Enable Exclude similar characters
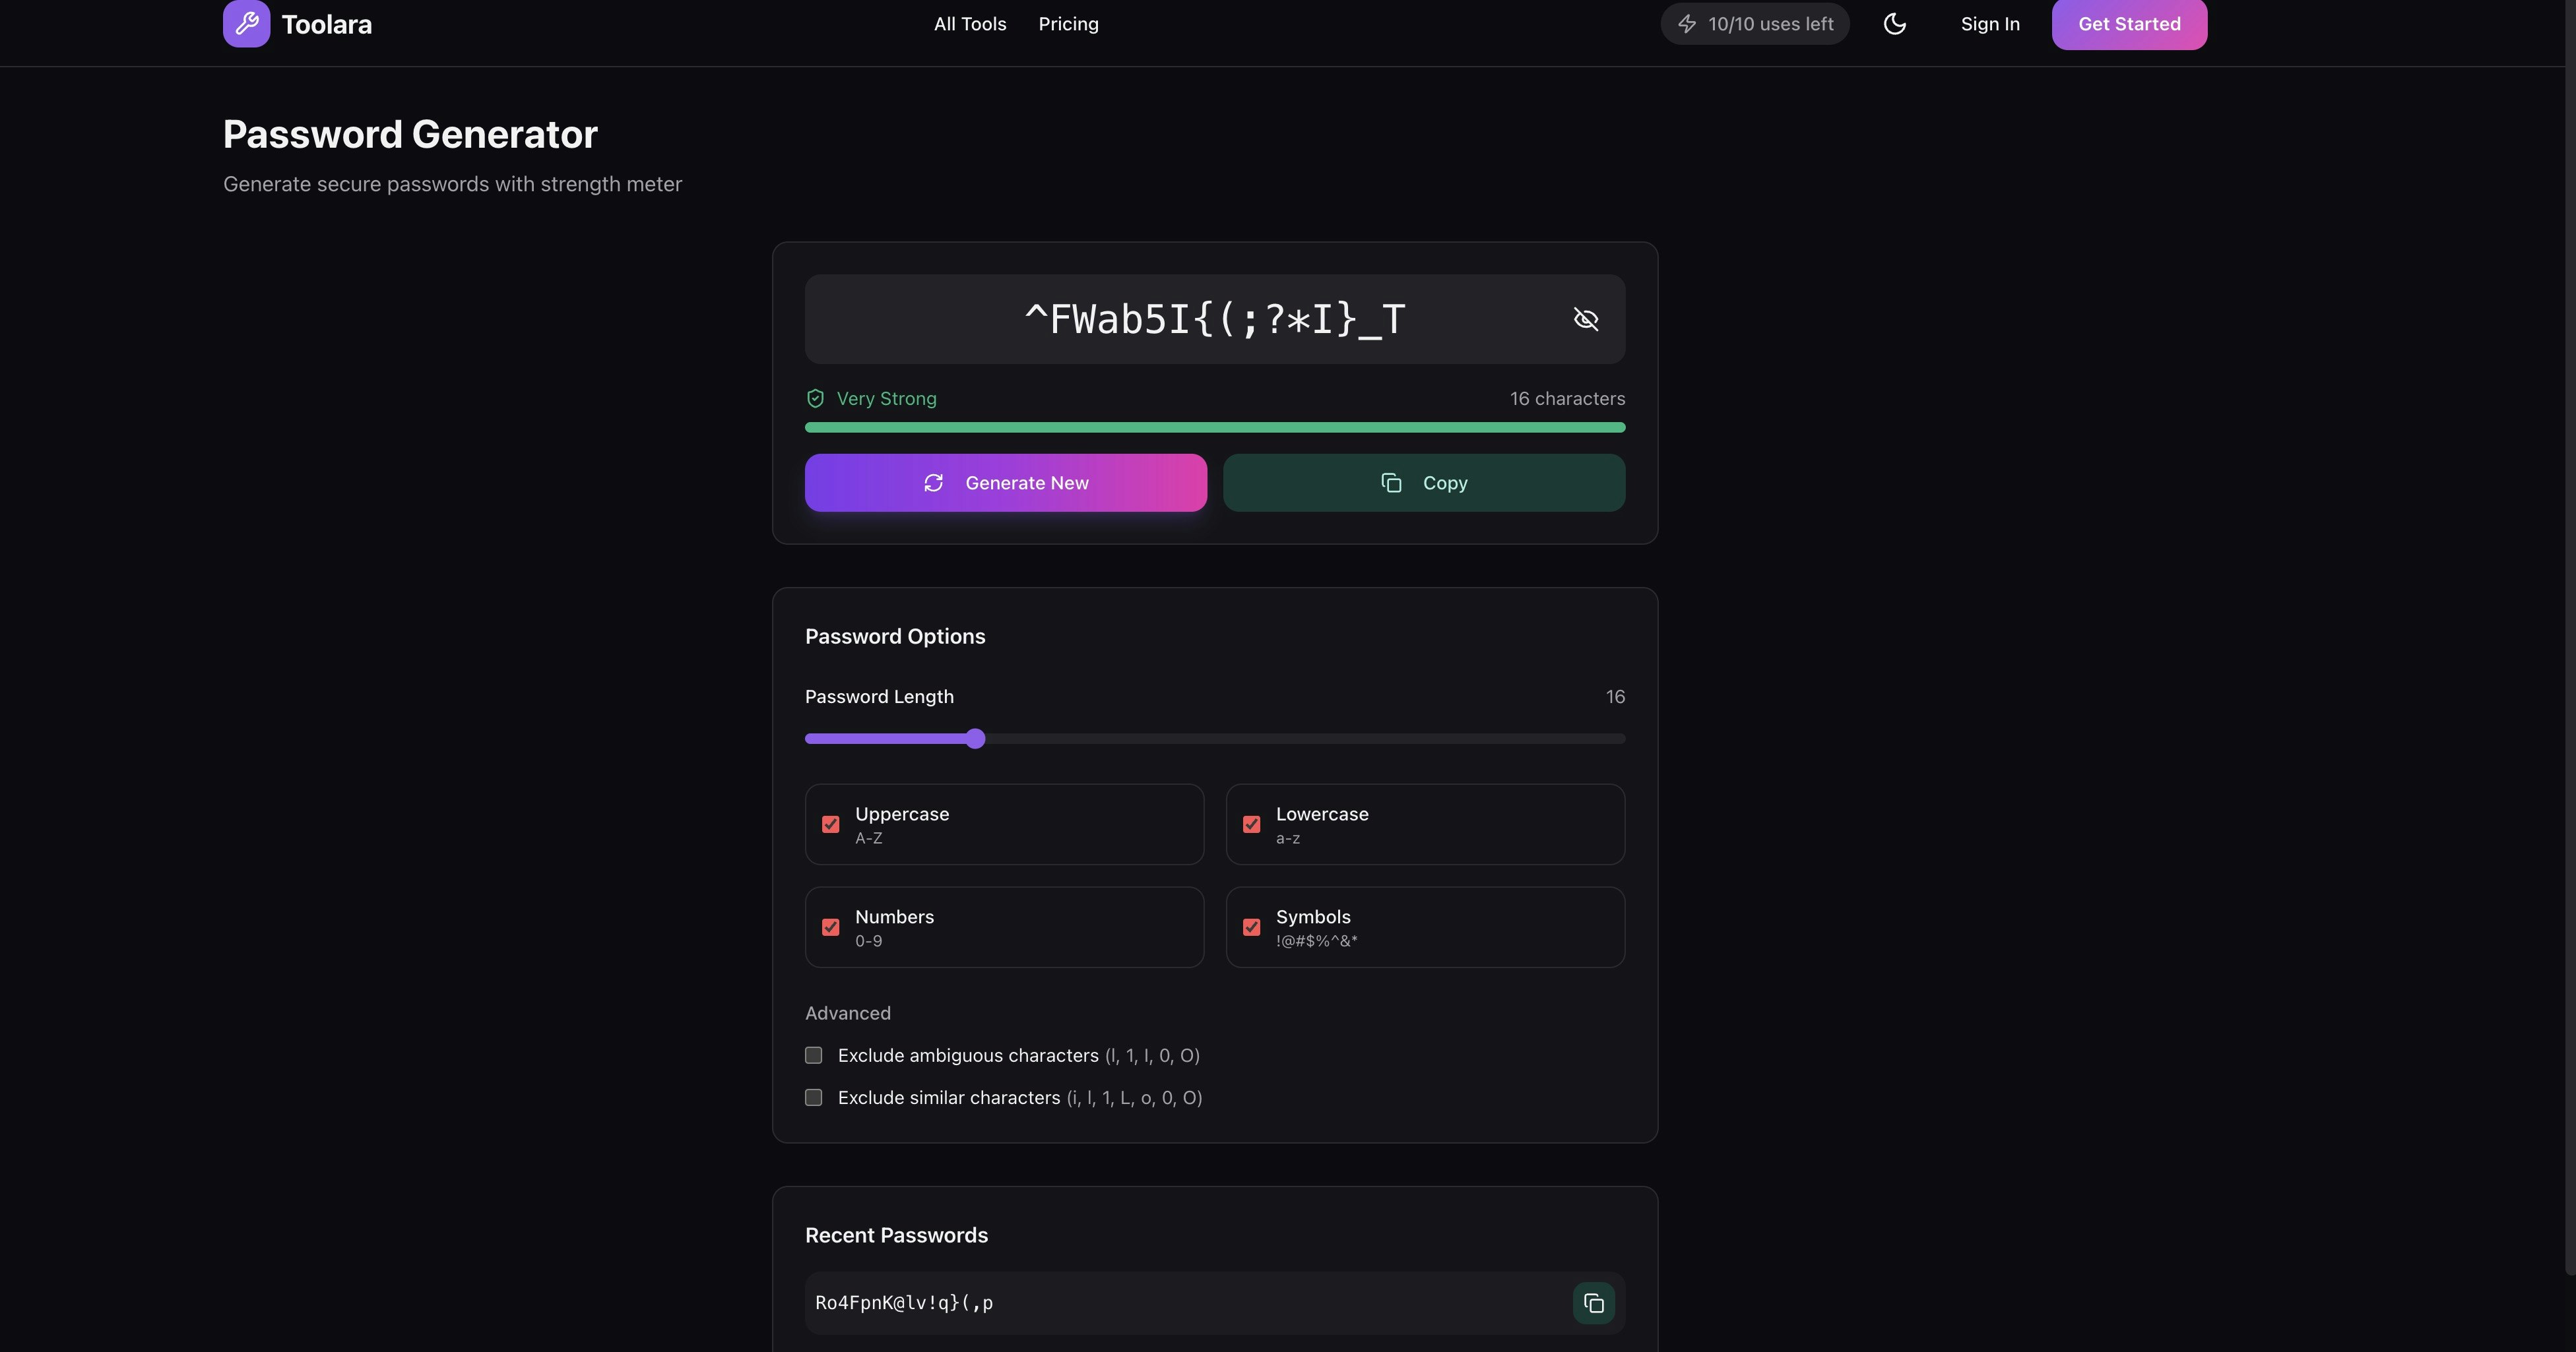This screenshot has width=2576, height=1352. click(814, 1097)
